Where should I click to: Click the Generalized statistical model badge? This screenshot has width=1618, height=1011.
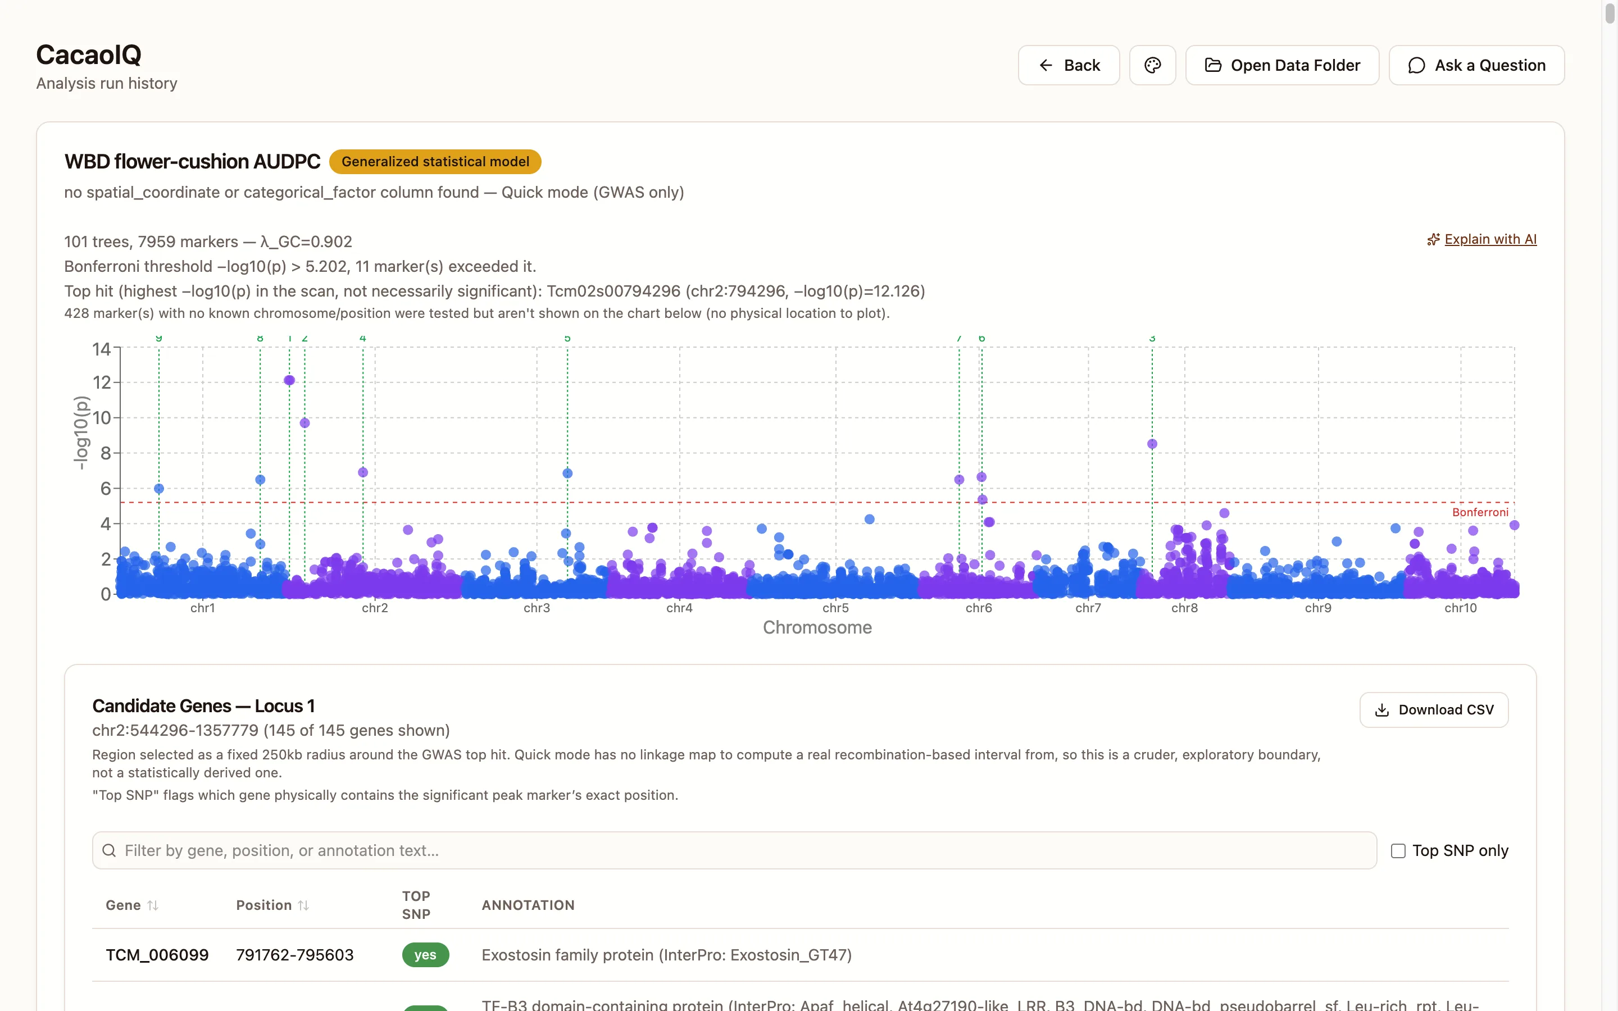(x=435, y=161)
